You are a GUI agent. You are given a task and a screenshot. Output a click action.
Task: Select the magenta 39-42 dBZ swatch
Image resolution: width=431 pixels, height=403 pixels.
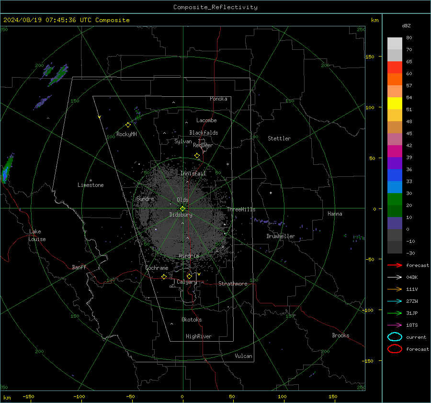395,151
